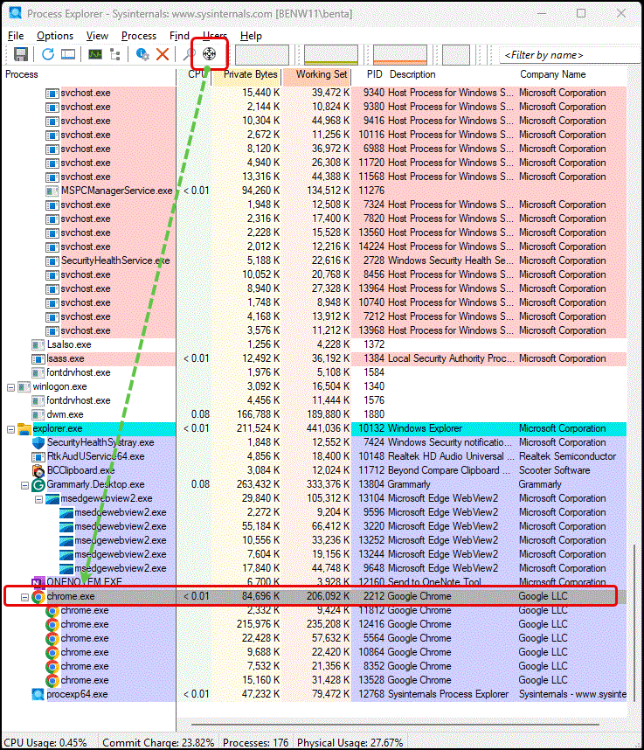Viewport: 644px width, 750px height.
Task: Sort by the Description column header
Action: point(451,74)
